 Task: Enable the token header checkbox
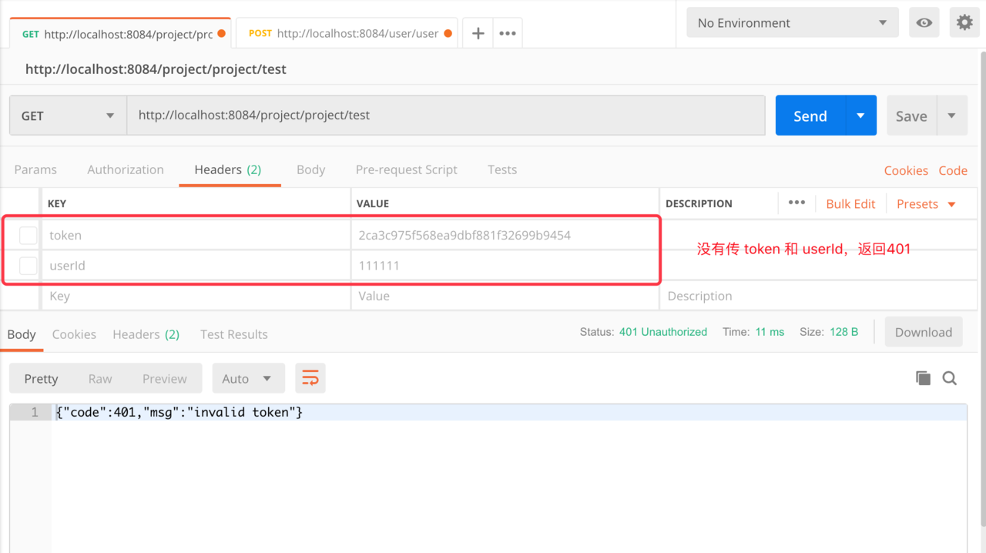[29, 235]
